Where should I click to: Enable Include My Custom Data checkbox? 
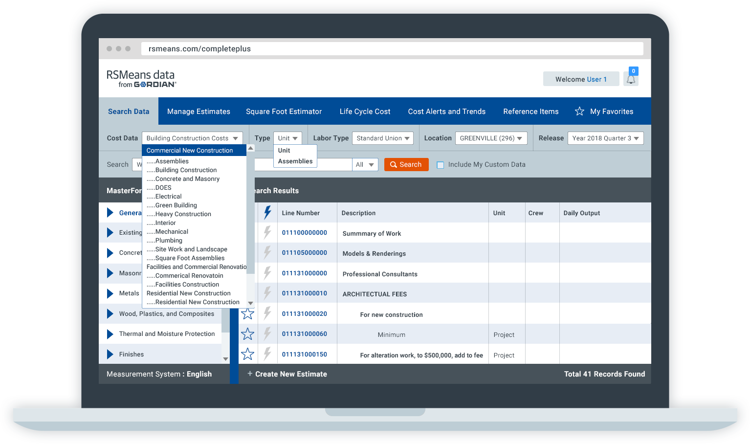coord(440,165)
